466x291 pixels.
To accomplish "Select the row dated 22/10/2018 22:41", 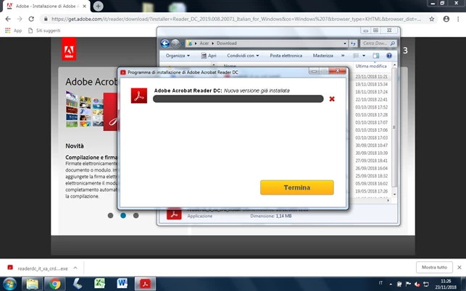I will point(372,99).
